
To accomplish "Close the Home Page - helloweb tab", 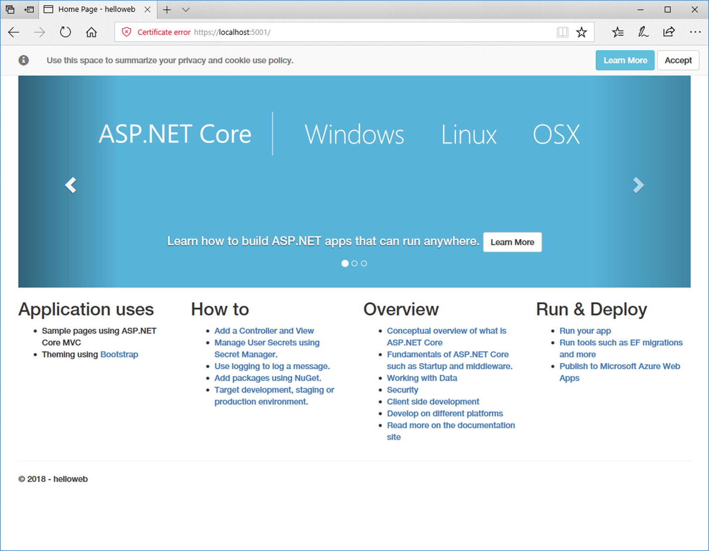I will [147, 9].
